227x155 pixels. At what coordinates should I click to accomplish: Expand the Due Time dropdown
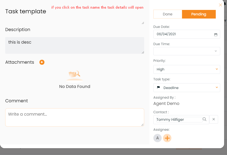[187, 51]
